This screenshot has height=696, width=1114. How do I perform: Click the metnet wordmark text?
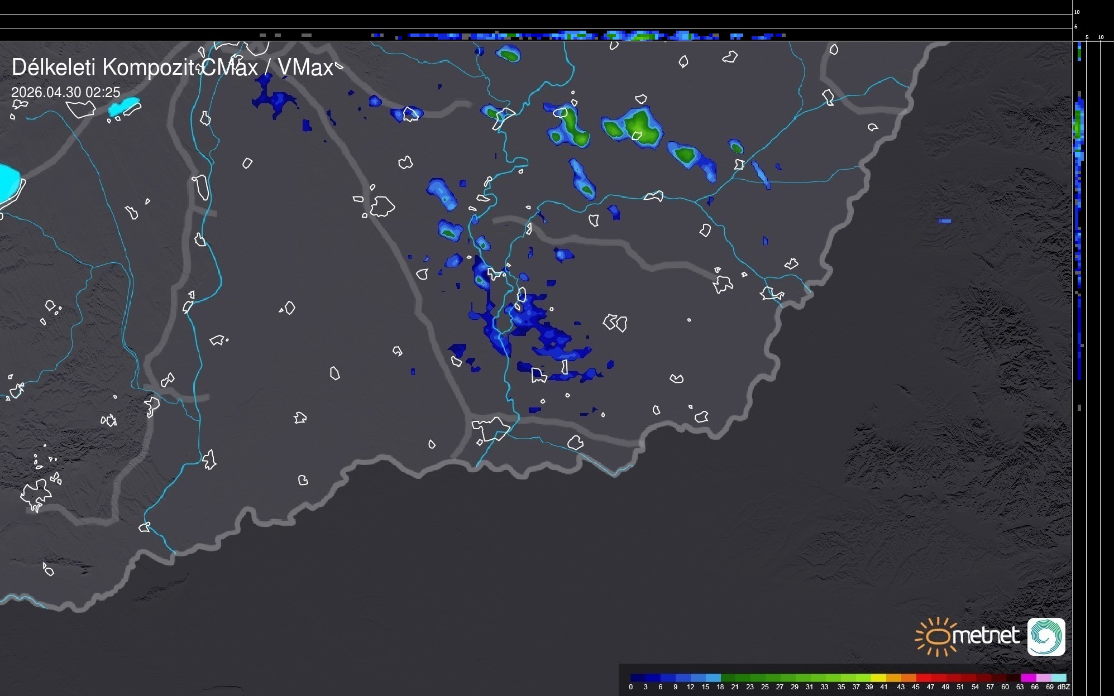(985, 636)
